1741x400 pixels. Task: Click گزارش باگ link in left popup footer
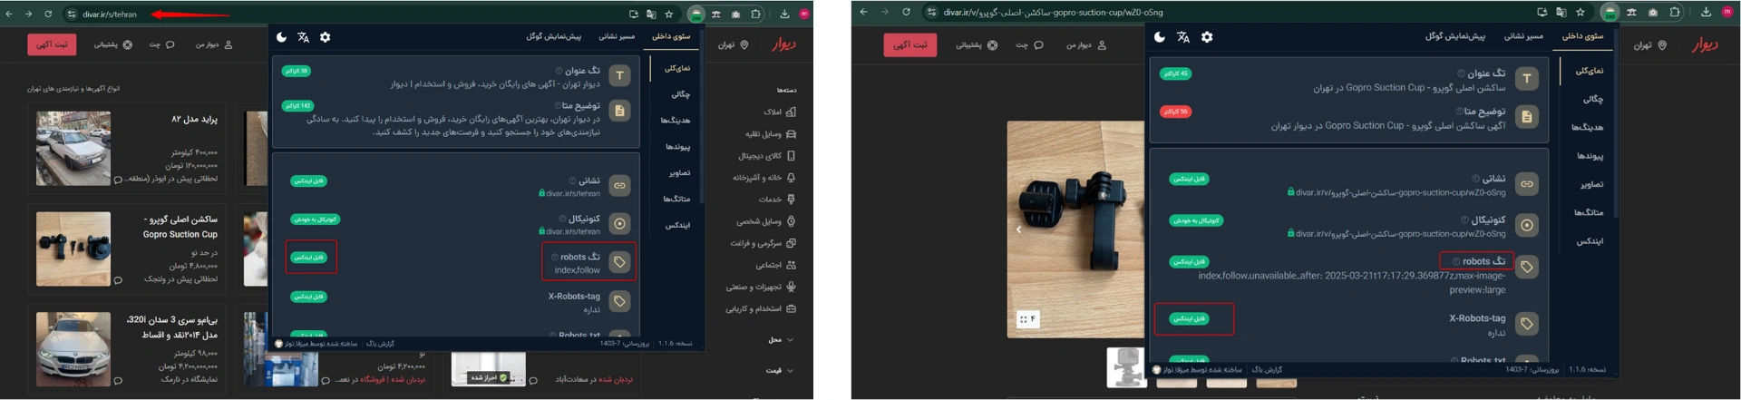(380, 344)
